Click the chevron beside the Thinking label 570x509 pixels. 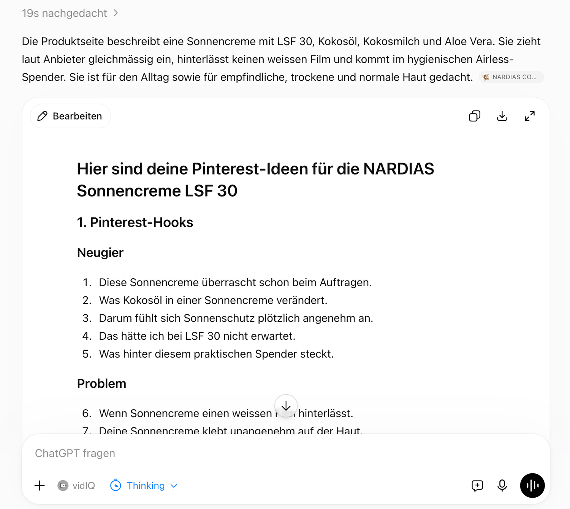174,486
